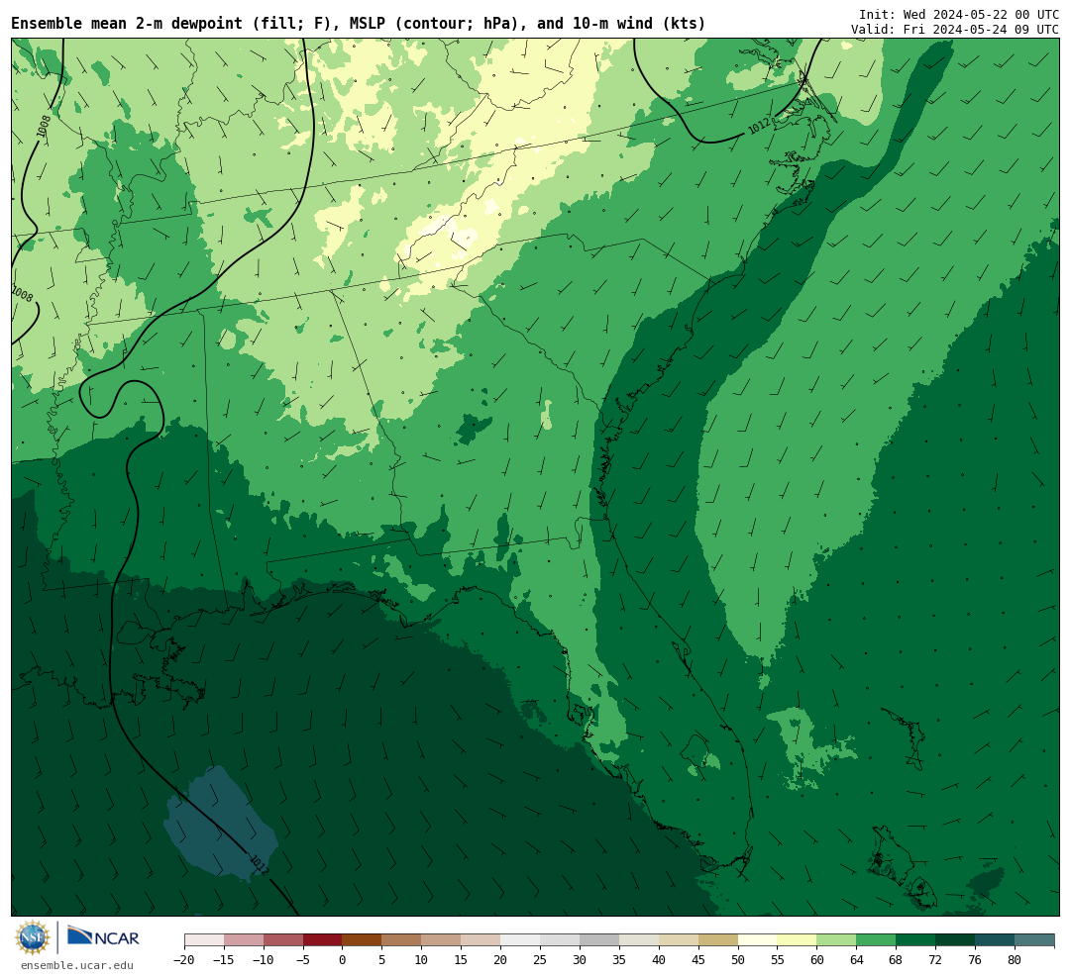The height and width of the screenshot is (978, 1070).
Task: Pick the 55 to 60 yellow colorbar segment
Action: tap(798, 940)
